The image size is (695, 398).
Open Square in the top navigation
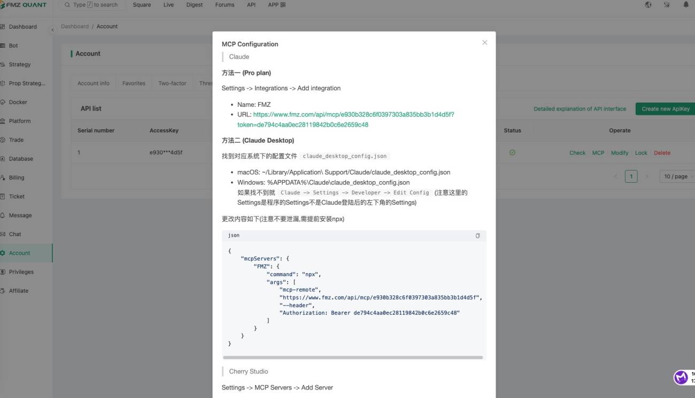point(142,5)
